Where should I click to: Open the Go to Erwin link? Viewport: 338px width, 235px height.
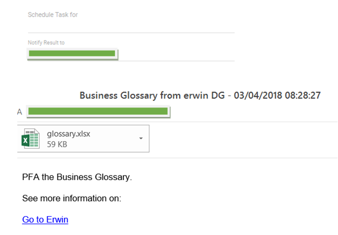pyautogui.click(x=45, y=220)
